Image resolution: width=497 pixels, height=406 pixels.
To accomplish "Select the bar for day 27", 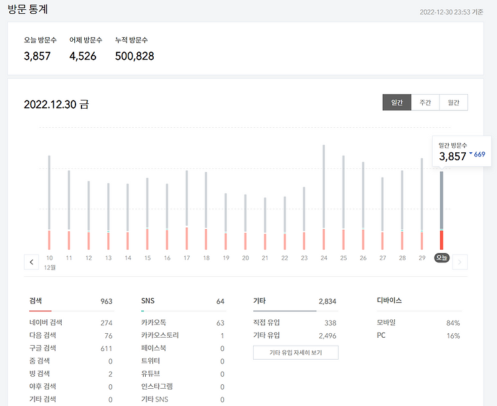I will (x=382, y=213).
